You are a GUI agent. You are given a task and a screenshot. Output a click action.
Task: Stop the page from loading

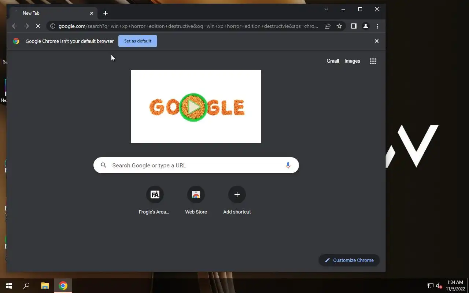[38, 26]
